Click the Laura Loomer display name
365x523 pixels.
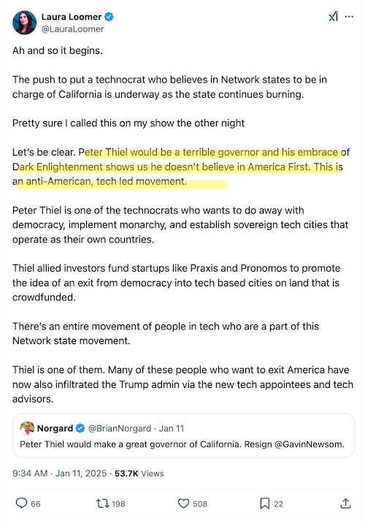point(72,17)
